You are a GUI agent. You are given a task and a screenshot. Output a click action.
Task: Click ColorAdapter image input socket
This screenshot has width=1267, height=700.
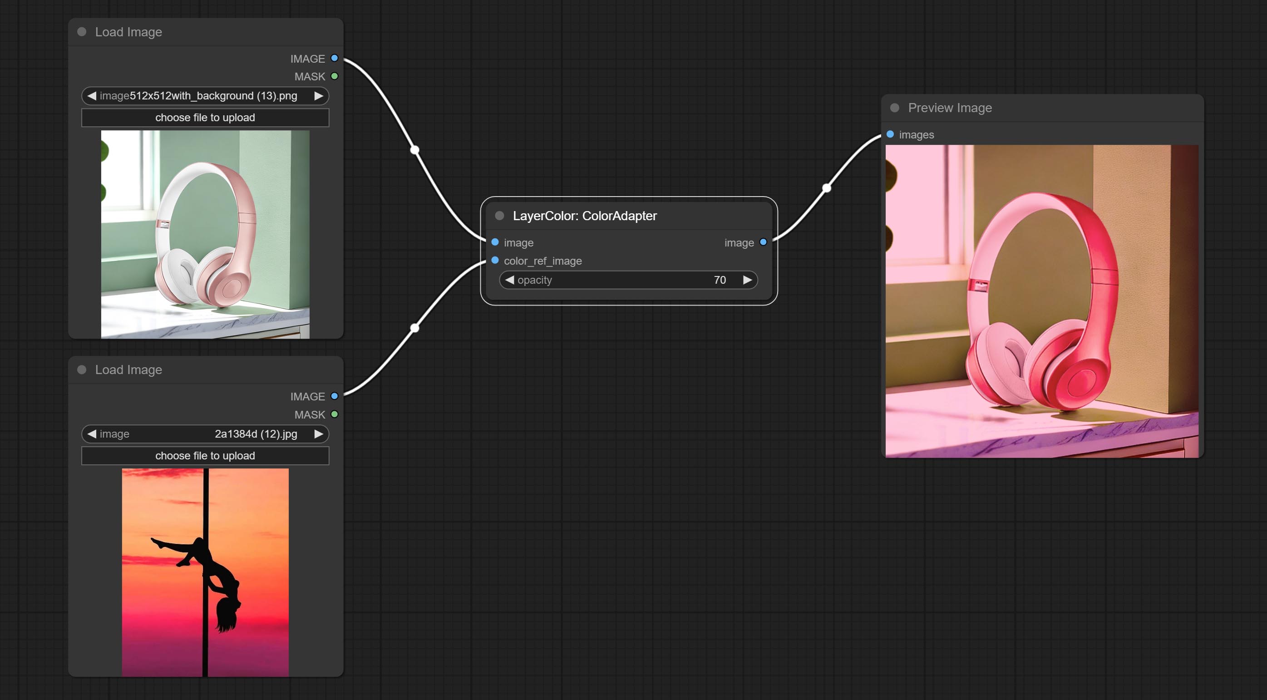click(x=495, y=242)
